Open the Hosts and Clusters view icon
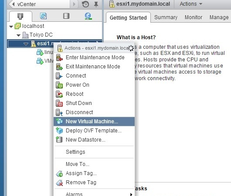Viewport: 231px width, 196px height. click(20, 16)
